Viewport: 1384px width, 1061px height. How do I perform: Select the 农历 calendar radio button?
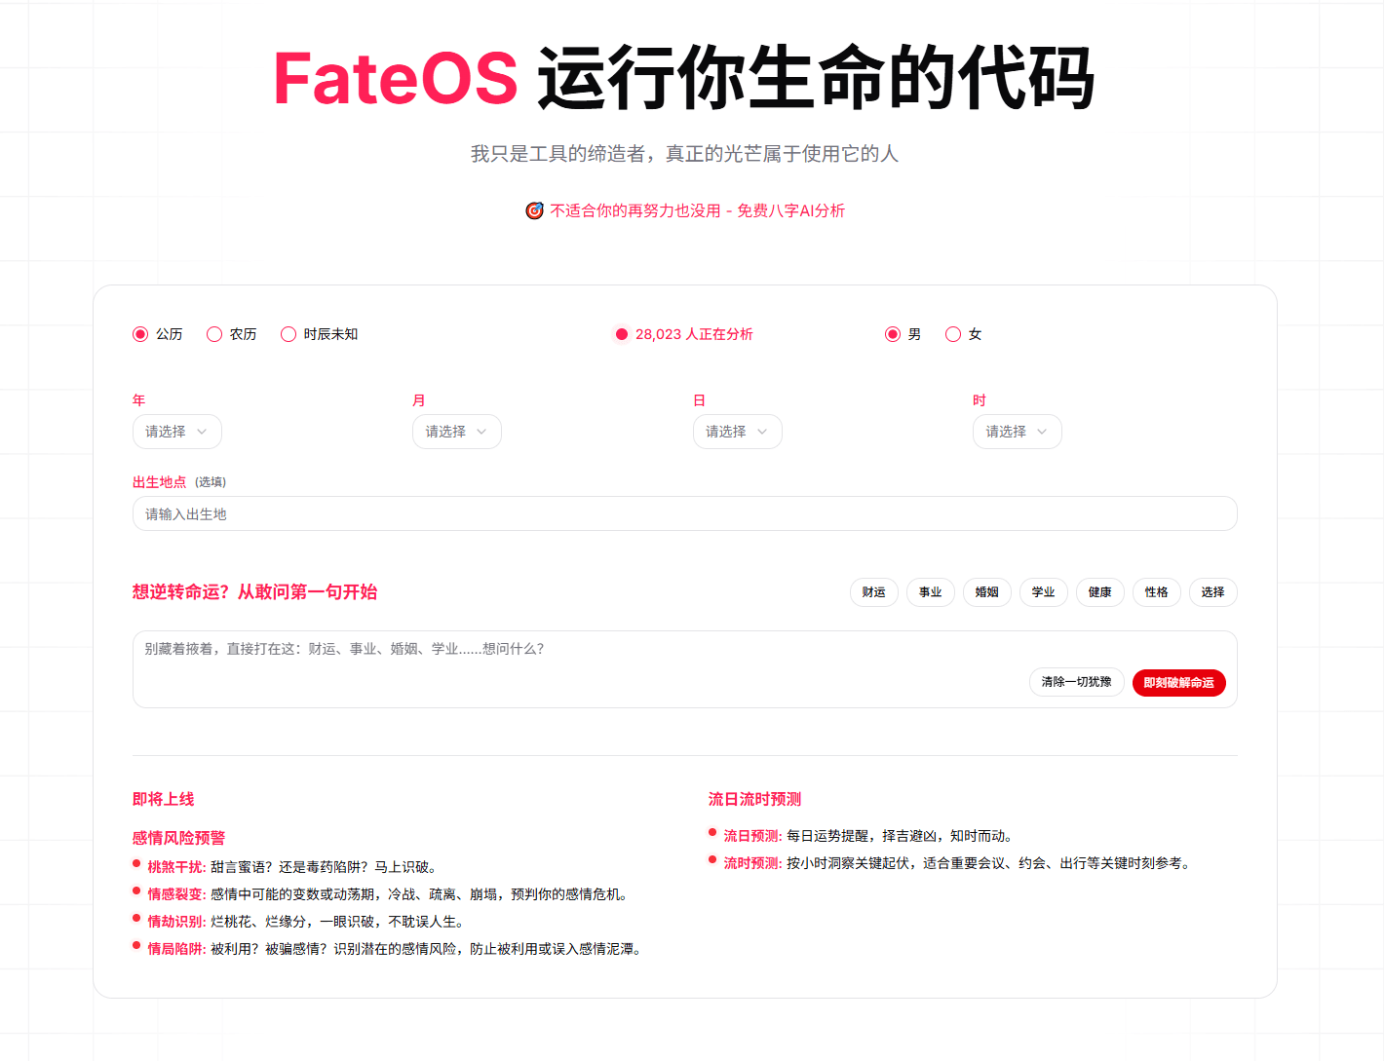tap(214, 334)
